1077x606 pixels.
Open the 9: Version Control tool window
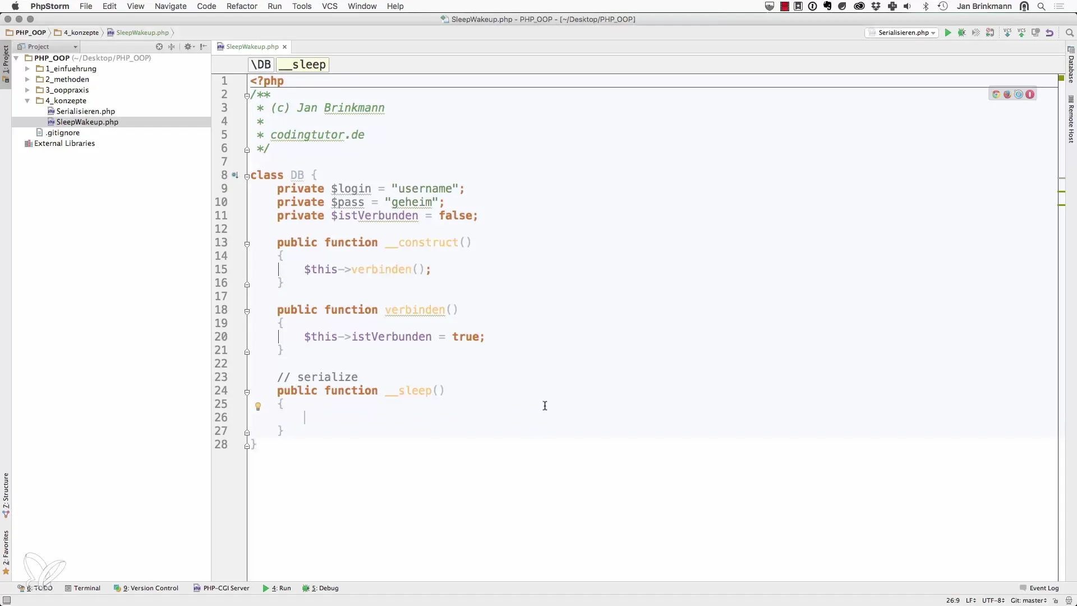pyautogui.click(x=146, y=588)
